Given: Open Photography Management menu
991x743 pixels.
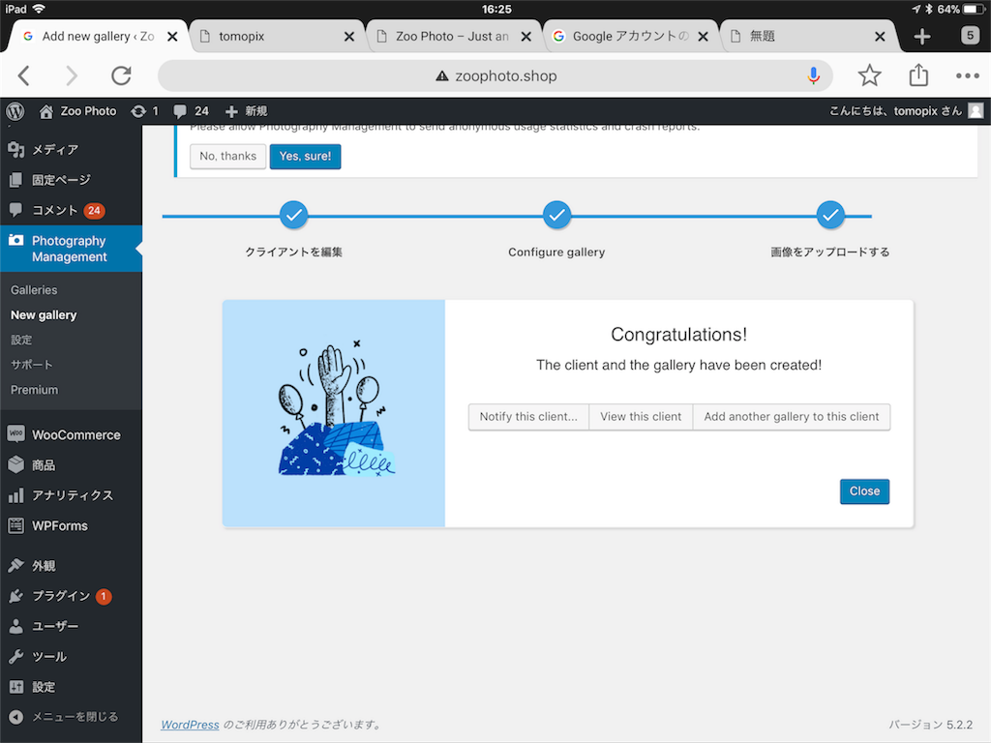Looking at the screenshot, I should pyautogui.click(x=71, y=249).
